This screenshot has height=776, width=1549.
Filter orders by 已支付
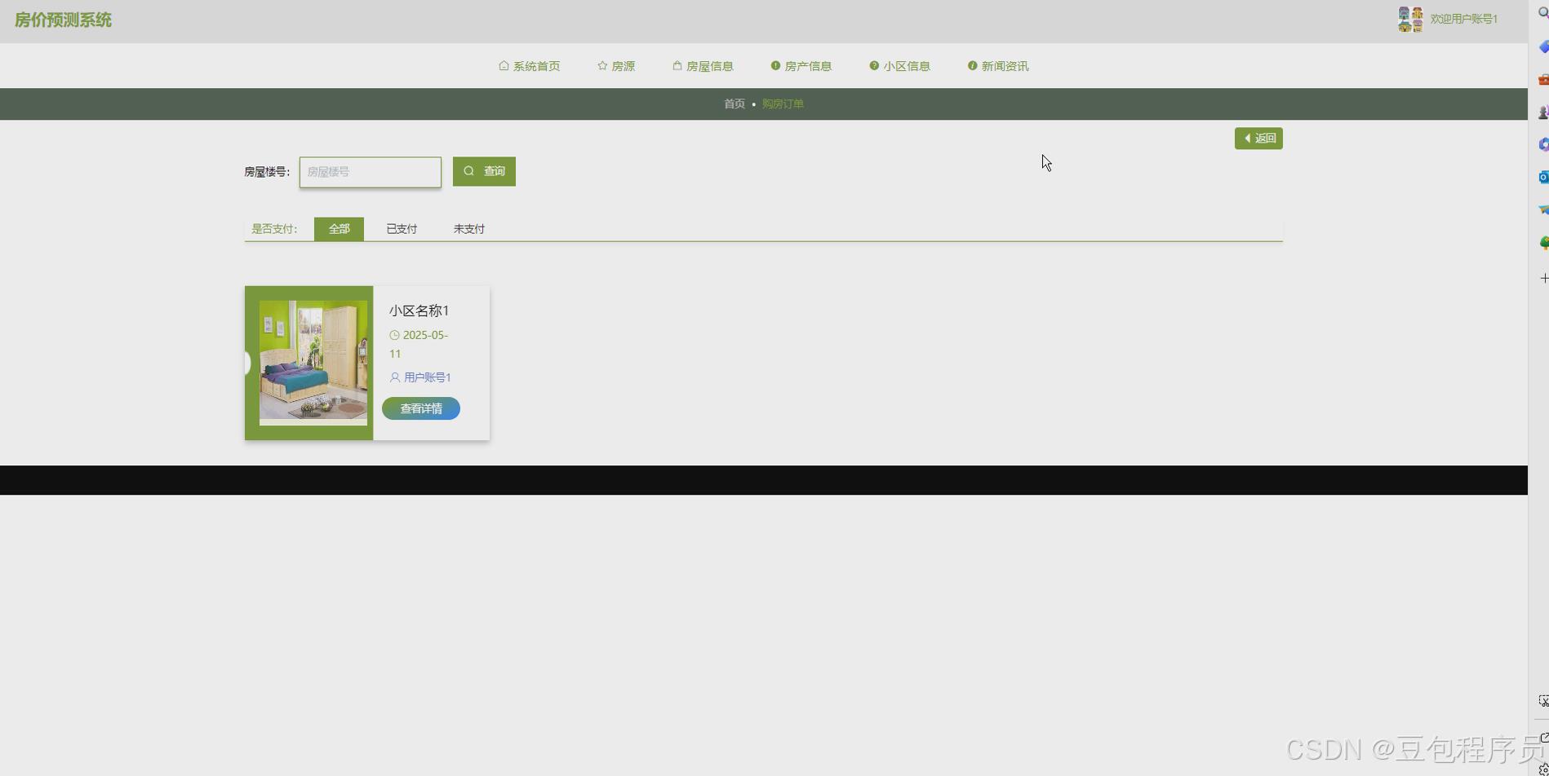pos(402,229)
